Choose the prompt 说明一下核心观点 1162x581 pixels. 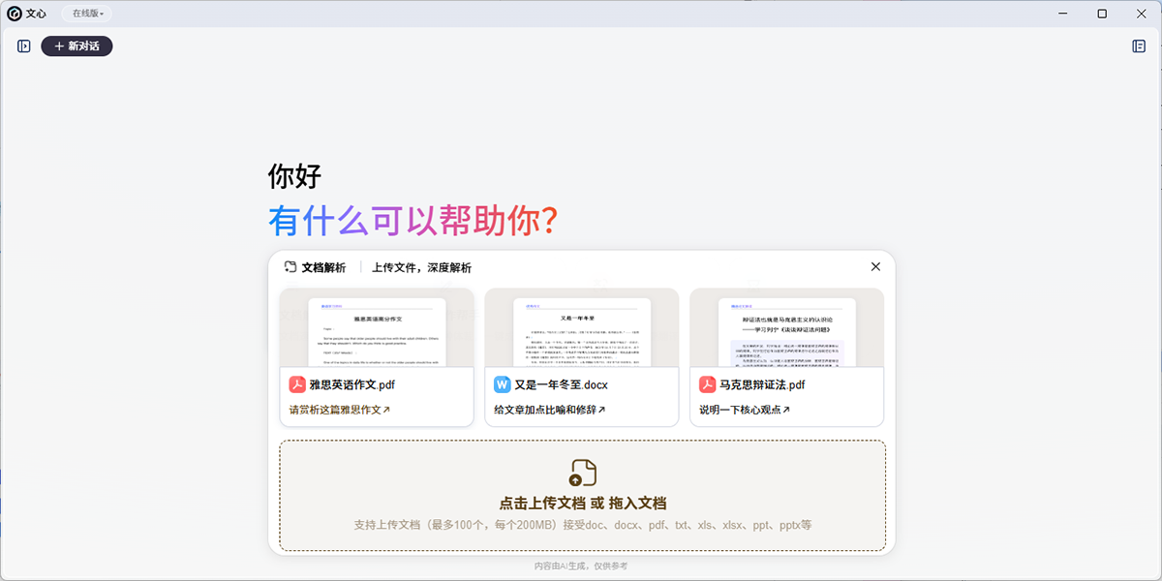click(x=744, y=410)
